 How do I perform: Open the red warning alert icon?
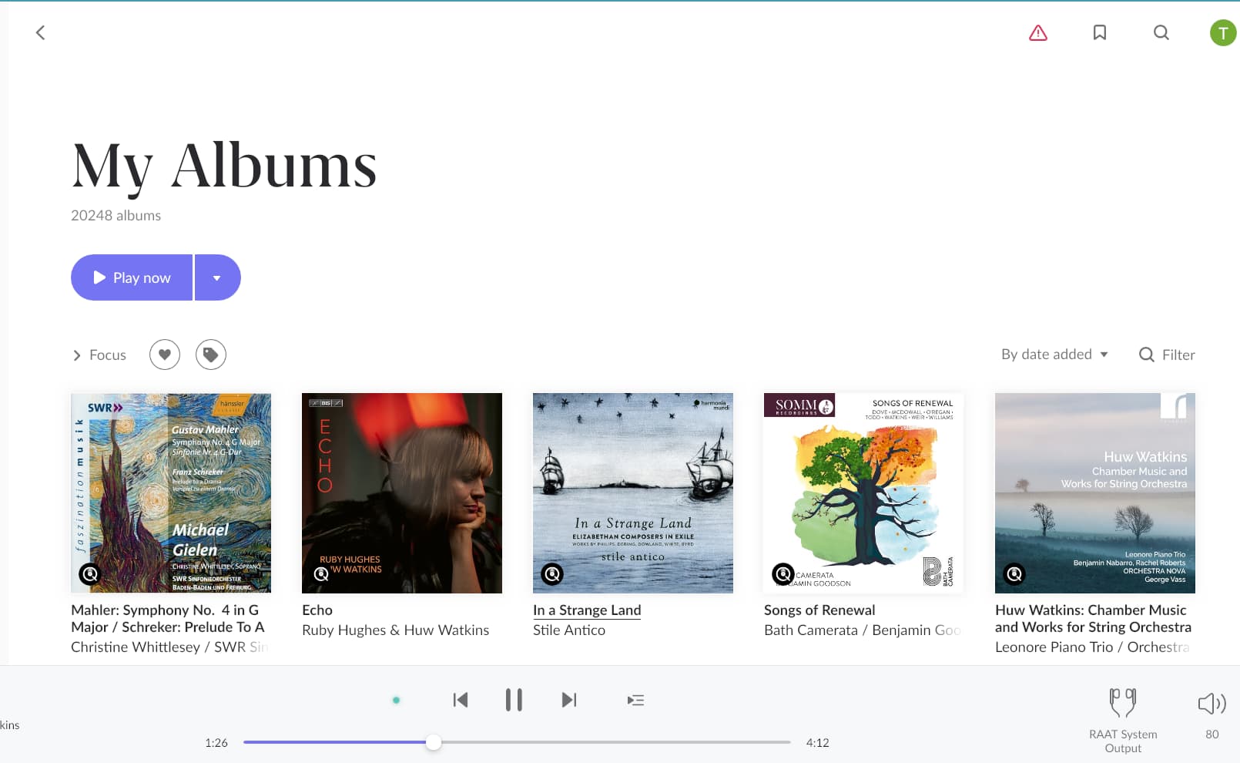coord(1038,32)
